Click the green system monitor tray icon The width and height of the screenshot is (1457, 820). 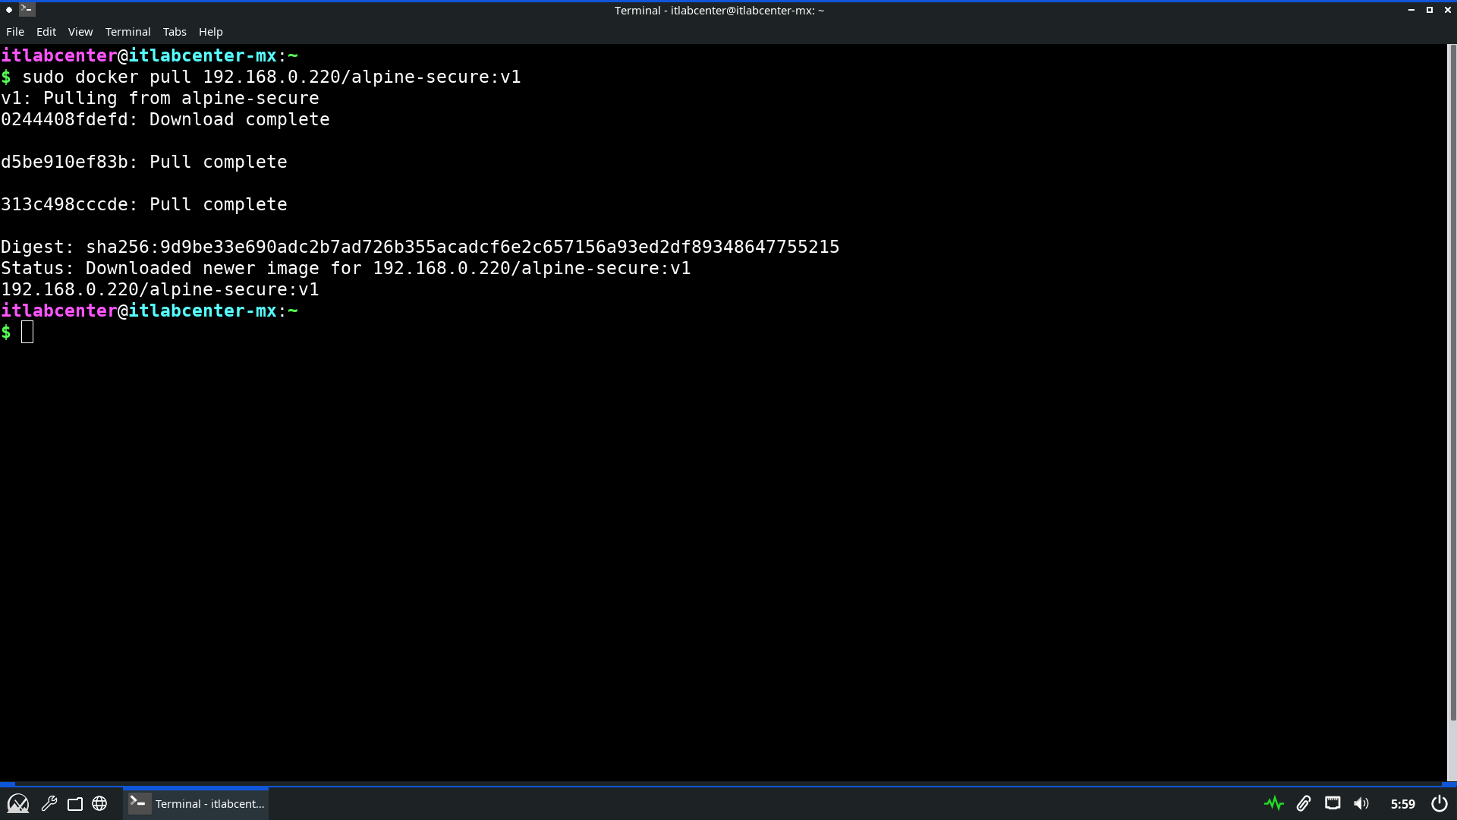tap(1273, 803)
